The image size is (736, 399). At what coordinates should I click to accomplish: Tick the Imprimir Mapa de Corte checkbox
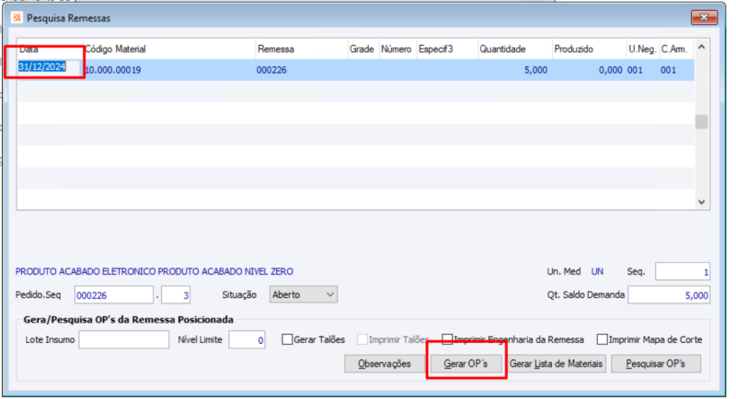603,339
